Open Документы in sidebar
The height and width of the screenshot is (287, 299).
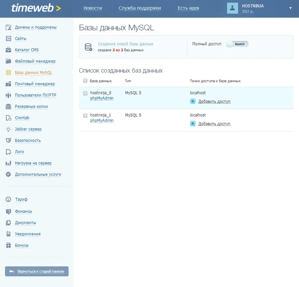click(x=25, y=223)
